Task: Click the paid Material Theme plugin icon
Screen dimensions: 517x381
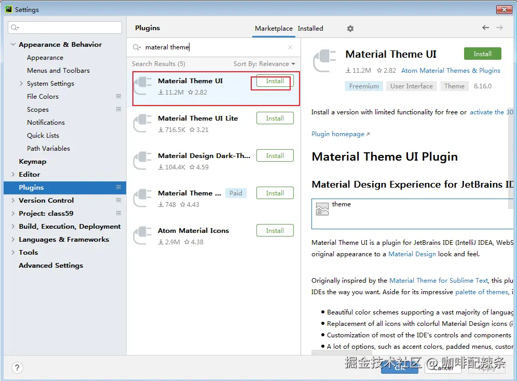Action: [x=142, y=198]
